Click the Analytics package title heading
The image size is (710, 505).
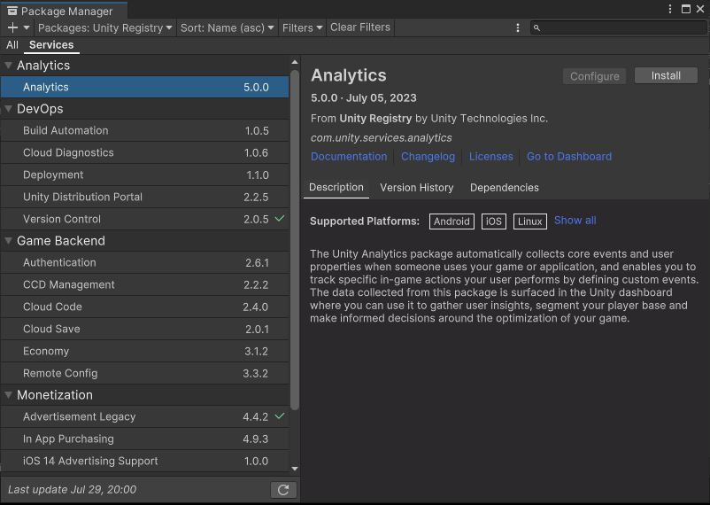click(349, 75)
